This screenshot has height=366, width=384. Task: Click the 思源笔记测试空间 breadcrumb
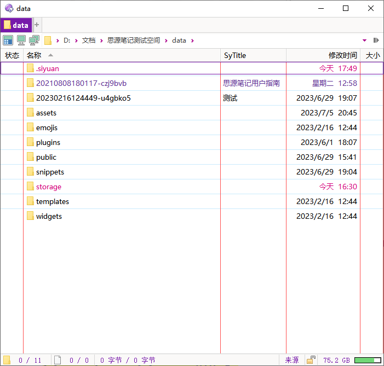coord(134,40)
